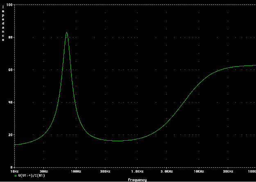The image size is (256, 182).
Task: Click the 30KHz label on the x-axis
Action: click(228, 171)
